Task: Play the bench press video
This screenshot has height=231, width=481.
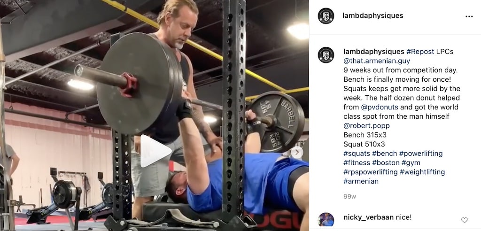Action: [155, 151]
